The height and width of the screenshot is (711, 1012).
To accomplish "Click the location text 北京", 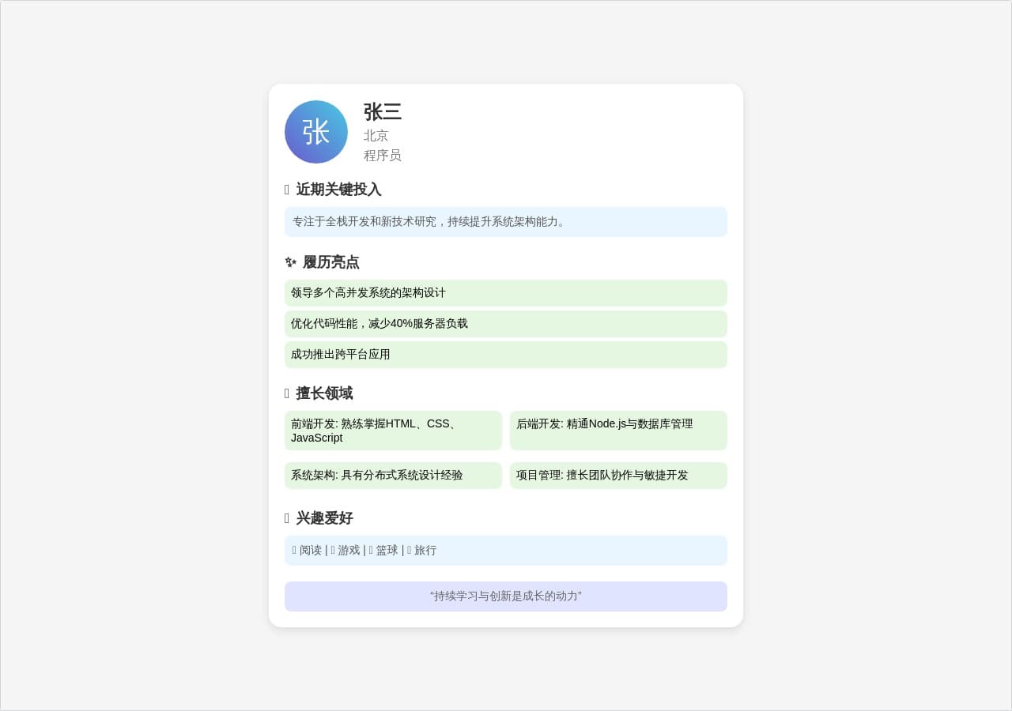I will coord(376,136).
